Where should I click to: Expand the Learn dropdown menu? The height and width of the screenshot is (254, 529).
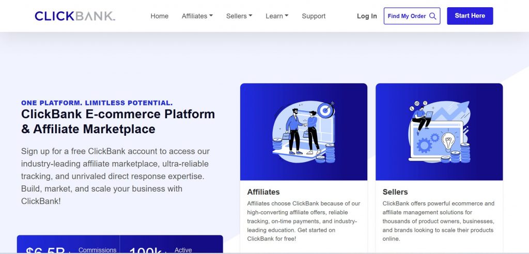pos(277,16)
